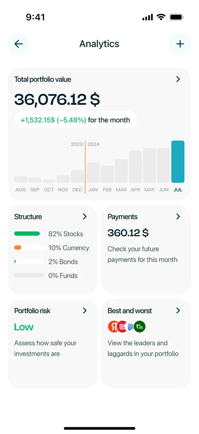Tap the Low risk label
199x434 pixels.
(x=24, y=327)
